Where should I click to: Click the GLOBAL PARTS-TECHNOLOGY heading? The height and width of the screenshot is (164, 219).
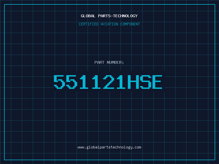(109, 16)
